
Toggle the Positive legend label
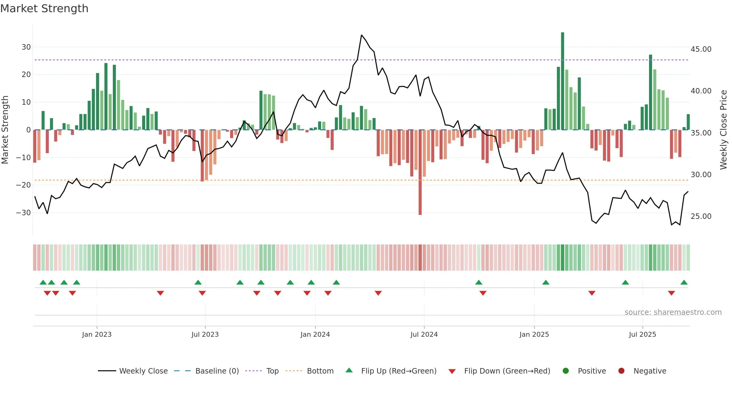[592, 371]
